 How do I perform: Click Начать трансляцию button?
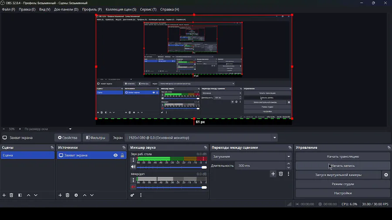click(x=343, y=157)
